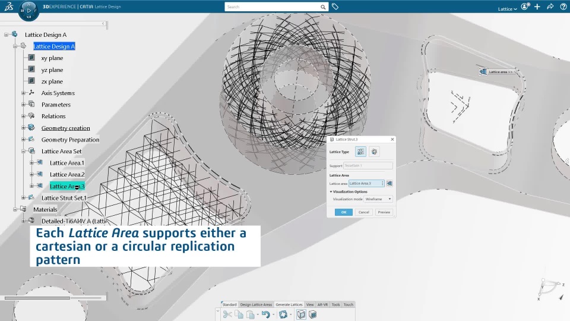Switch to the View tab
Image resolution: width=570 pixels, height=321 pixels.
coord(310,304)
